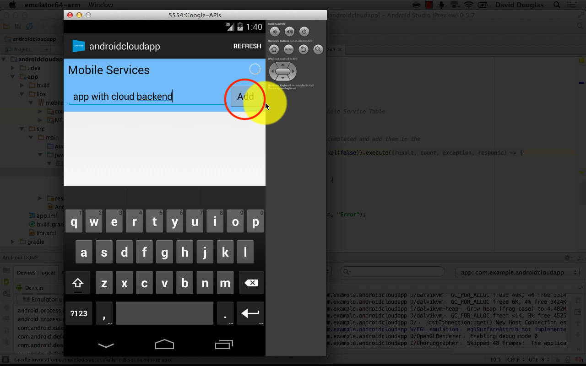Open the app: com.example.androidcloudapp filter dropdown

517,272
